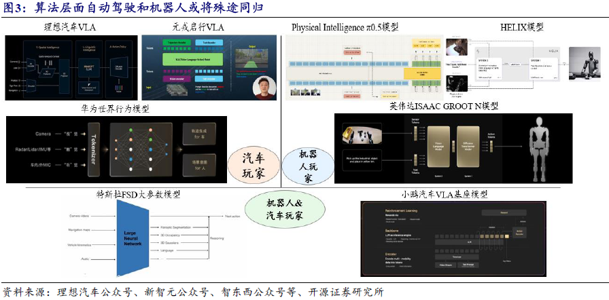Click '3D Occupancy' output label

169,236
